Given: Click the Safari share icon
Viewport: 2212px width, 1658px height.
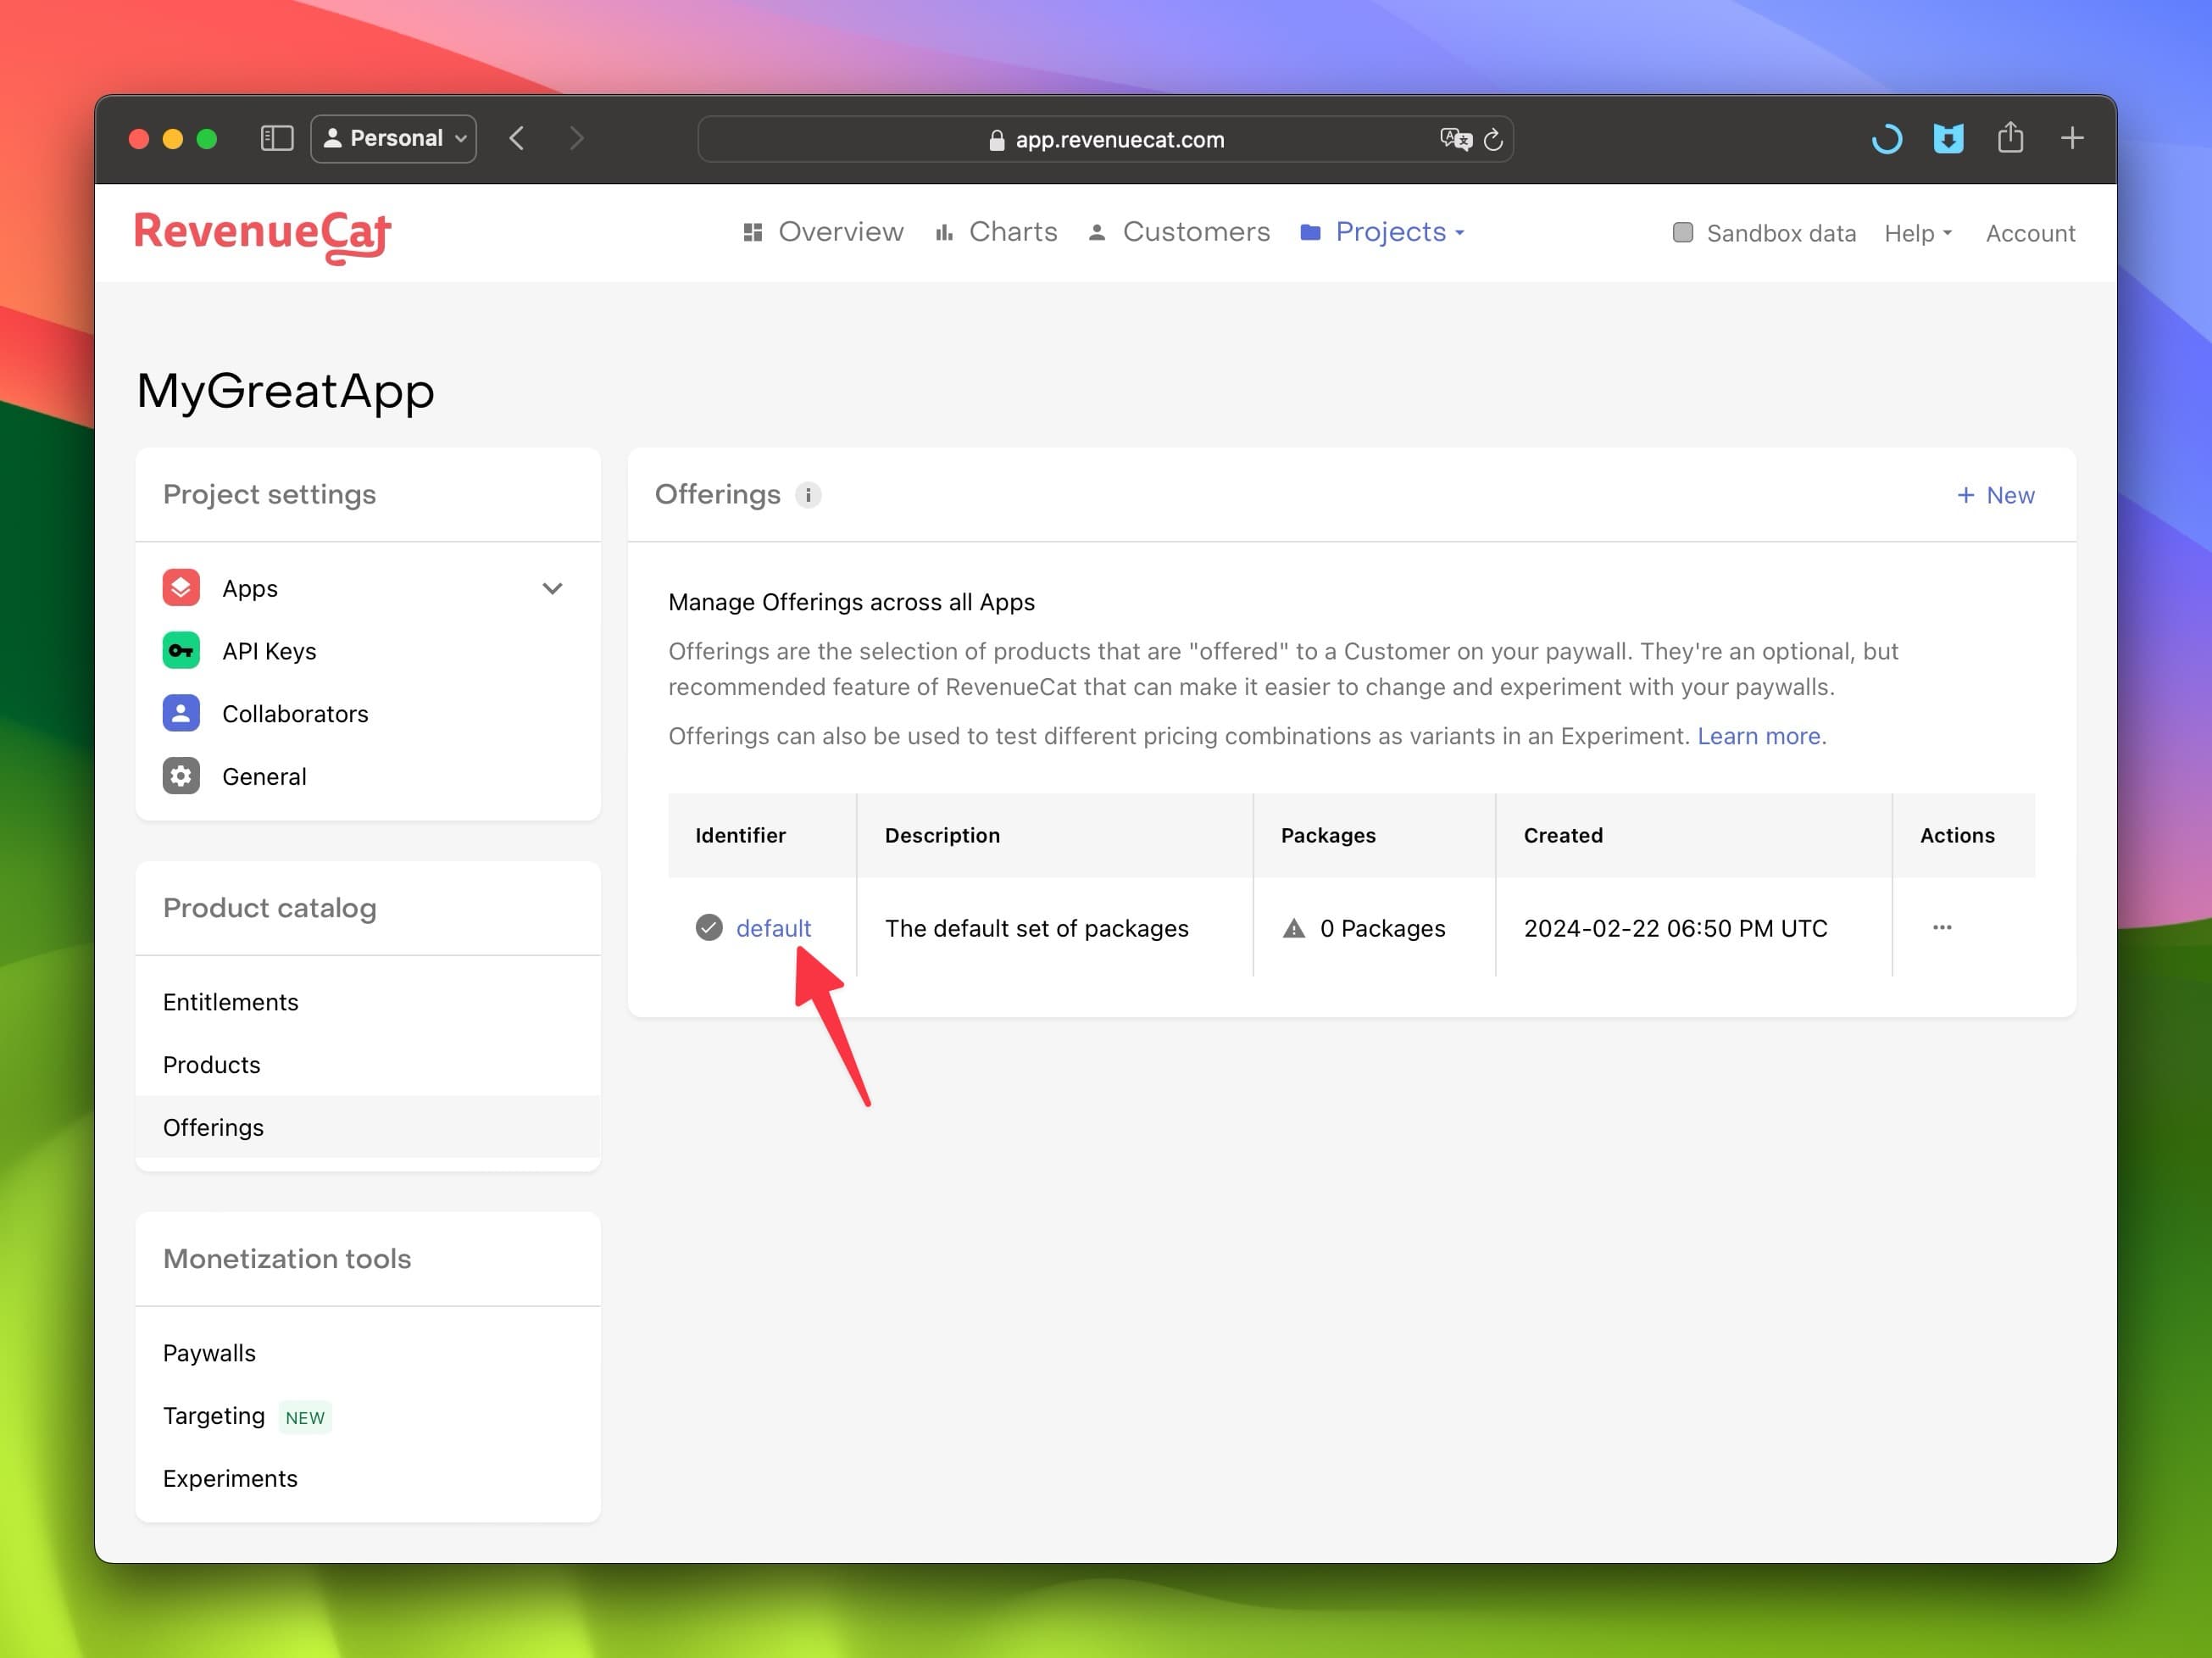Looking at the screenshot, I should (x=2010, y=137).
